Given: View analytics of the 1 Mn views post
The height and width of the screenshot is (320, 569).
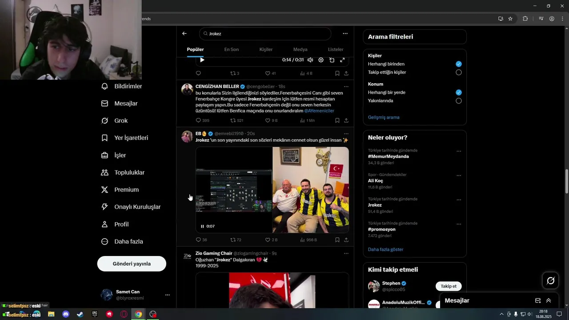Looking at the screenshot, I should coord(307,120).
